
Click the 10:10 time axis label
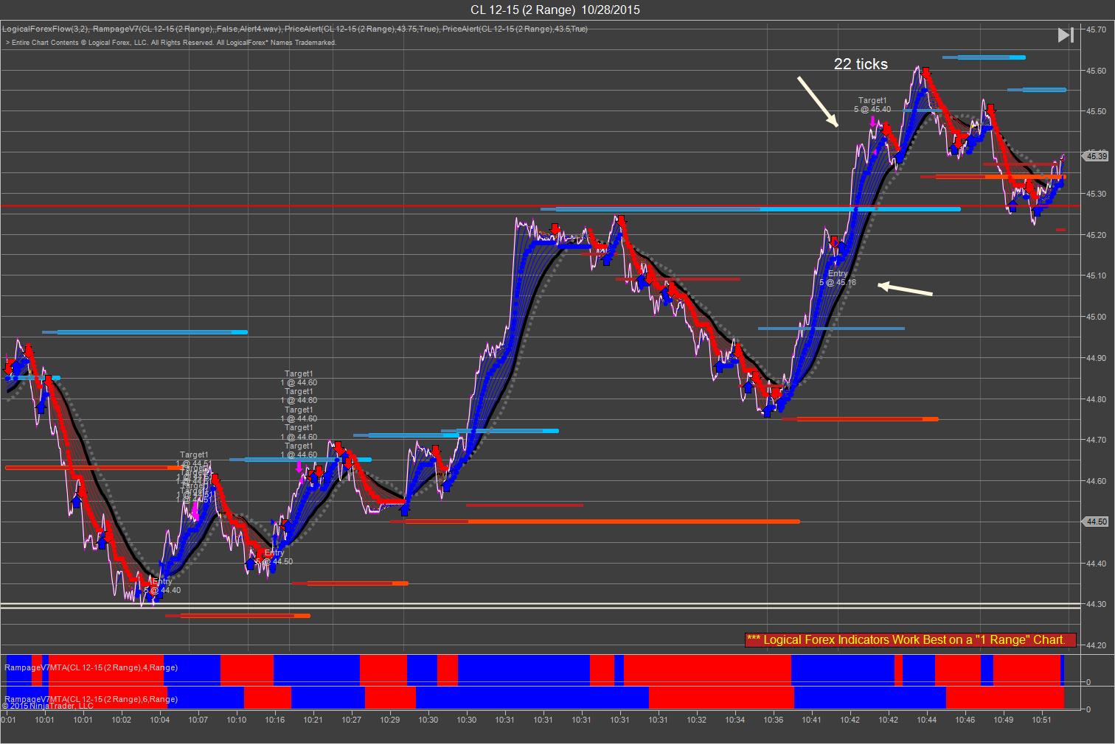(x=237, y=720)
